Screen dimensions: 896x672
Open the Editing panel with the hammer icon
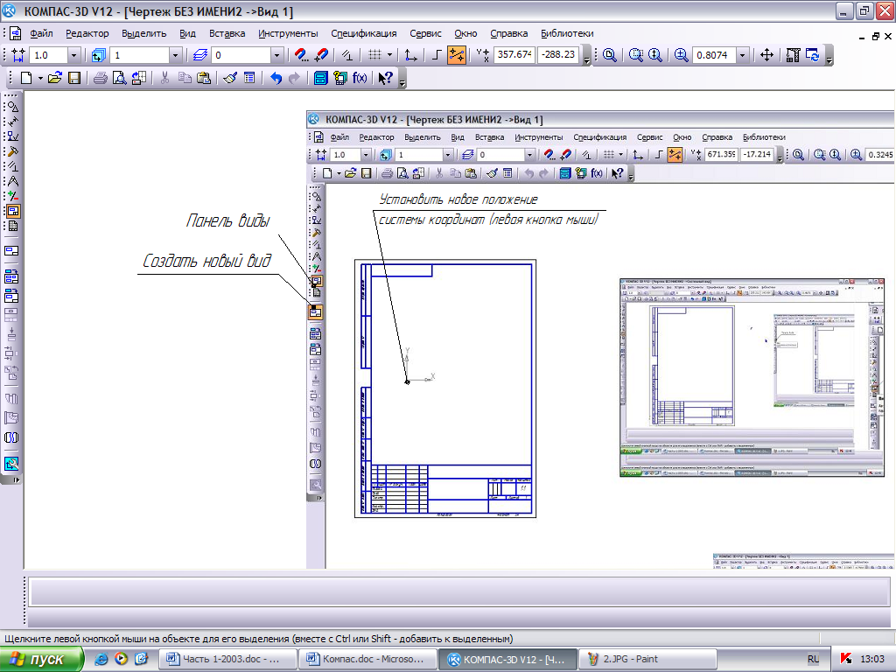[x=12, y=151]
